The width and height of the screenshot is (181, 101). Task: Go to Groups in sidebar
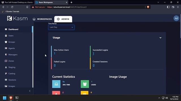(x=16, y=42)
